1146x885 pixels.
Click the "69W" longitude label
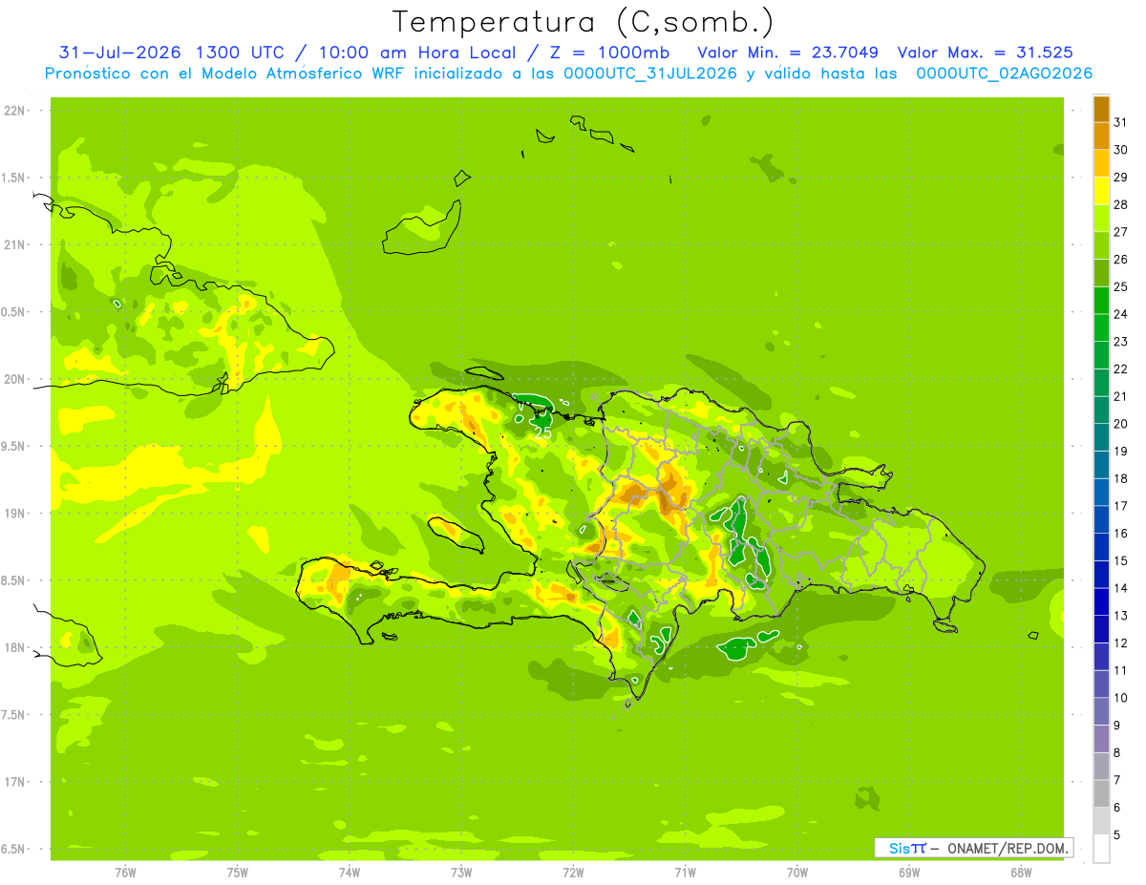point(909,872)
